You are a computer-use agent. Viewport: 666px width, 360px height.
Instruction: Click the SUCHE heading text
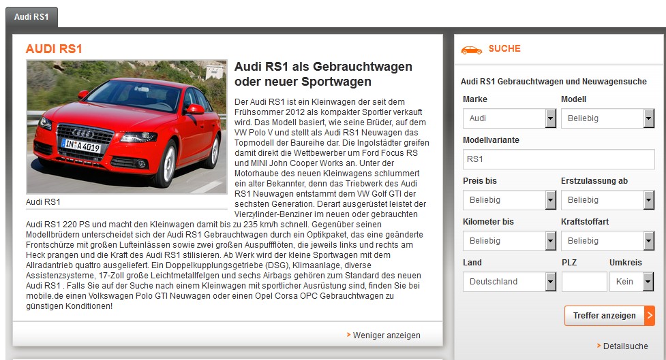point(504,49)
